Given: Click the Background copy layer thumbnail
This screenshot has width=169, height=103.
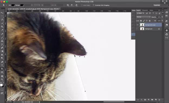Looking at the screenshot, I should tap(142, 25).
